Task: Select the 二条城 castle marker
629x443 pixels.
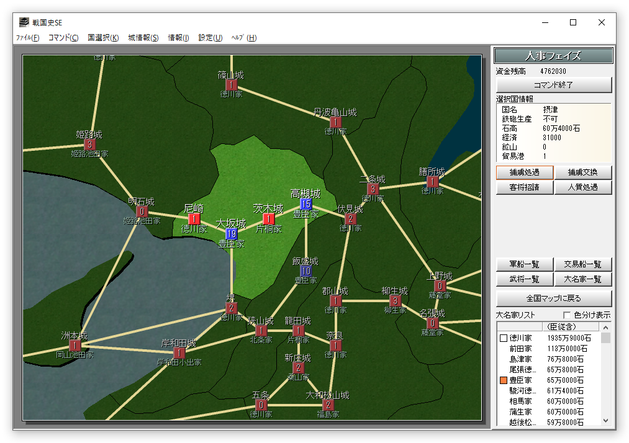Action: tap(373, 189)
